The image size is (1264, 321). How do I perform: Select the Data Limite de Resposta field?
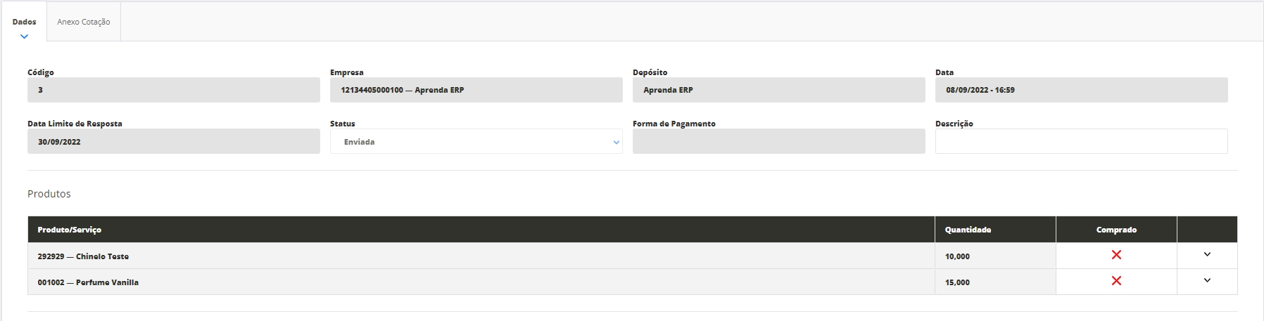coord(173,142)
